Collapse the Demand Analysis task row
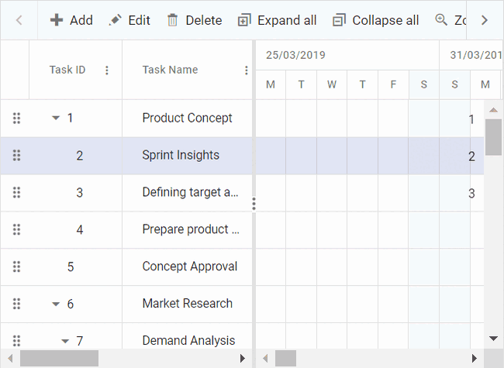The height and width of the screenshot is (368, 504). tap(65, 341)
